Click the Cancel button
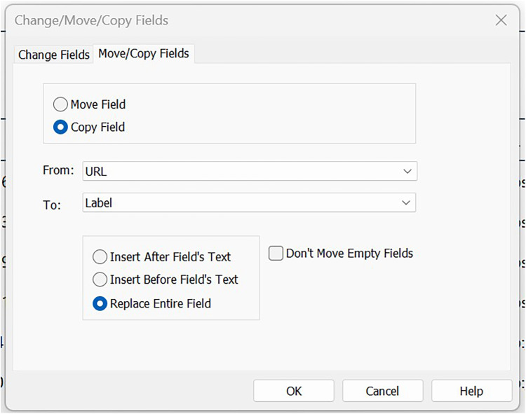 coord(382,391)
